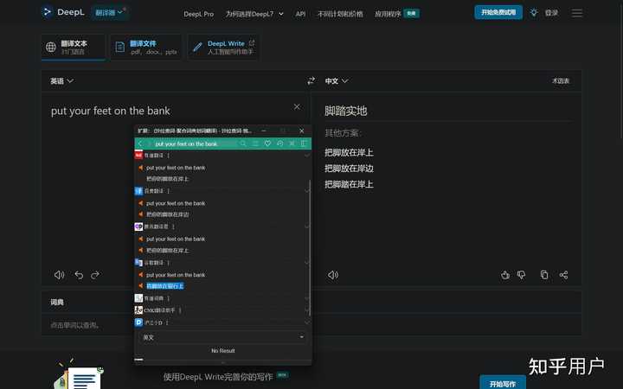The width and height of the screenshot is (623, 389).
Task: Collapse the Google Translate section chevron
Action: [x=306, y=263]
